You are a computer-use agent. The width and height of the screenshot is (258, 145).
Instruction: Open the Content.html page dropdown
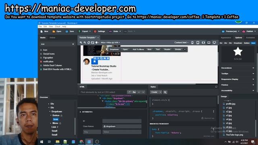pyautogui.click(x=181, y=43)
